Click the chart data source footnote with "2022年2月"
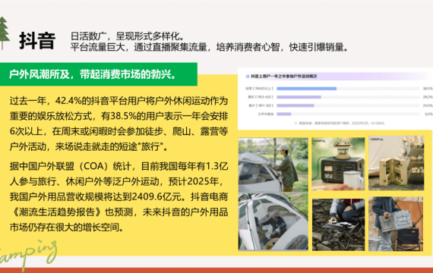Viewport: 433px width, 273px height. click(340, 124)
